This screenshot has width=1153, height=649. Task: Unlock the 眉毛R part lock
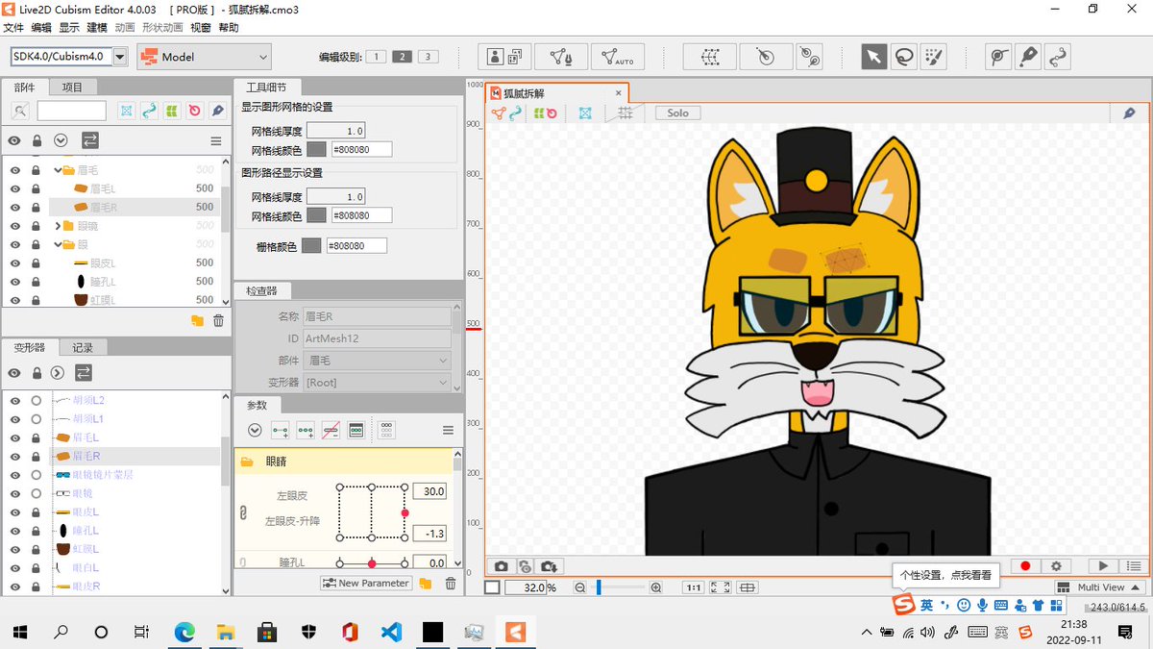pyautogui.click(x=36, y=207)
